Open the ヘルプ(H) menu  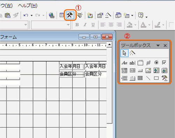point(28,6)
